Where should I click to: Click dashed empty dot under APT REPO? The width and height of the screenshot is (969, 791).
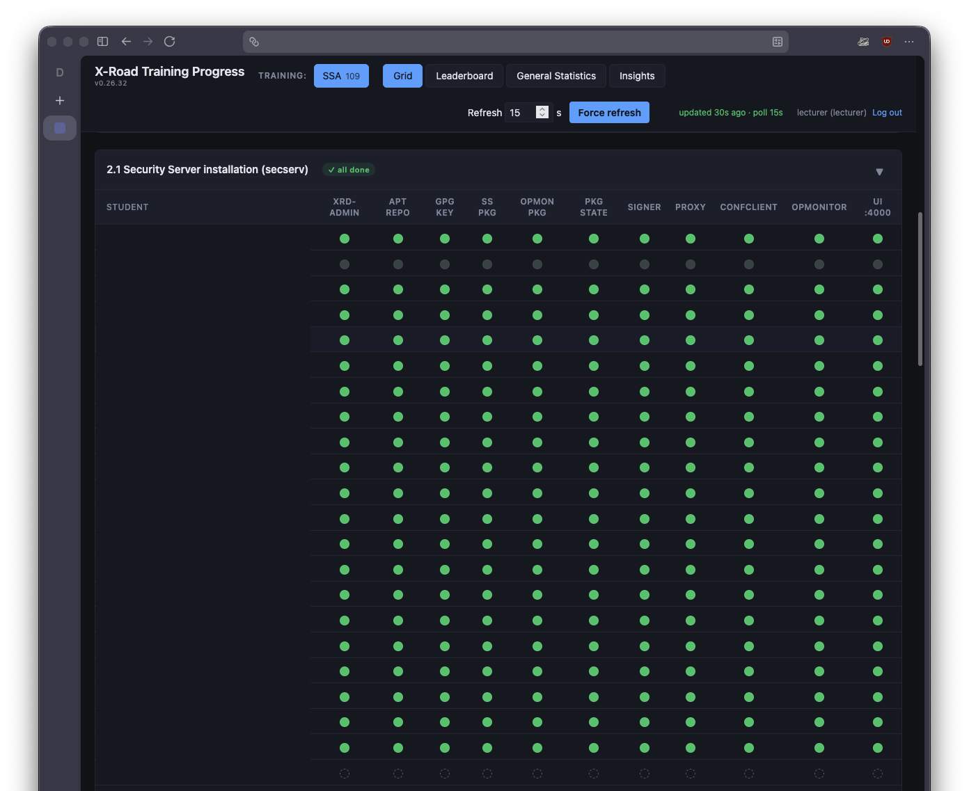point(398,774)
